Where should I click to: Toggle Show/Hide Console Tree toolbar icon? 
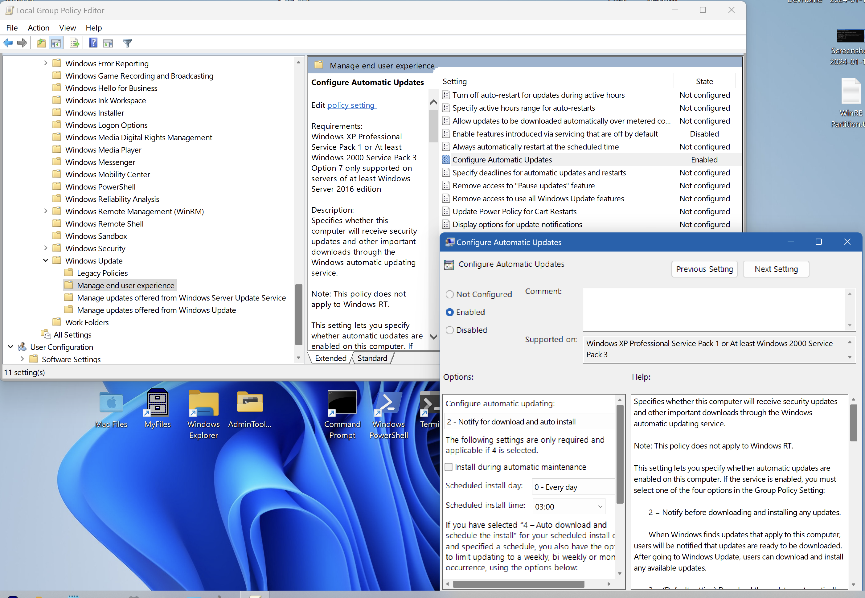coord(56,43)
